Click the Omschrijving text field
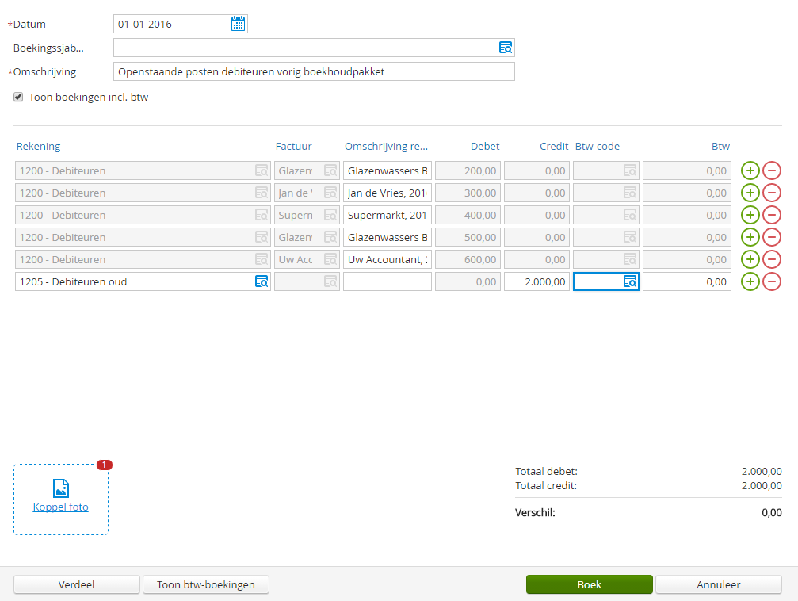798x601 pixels. coord(314,71)
